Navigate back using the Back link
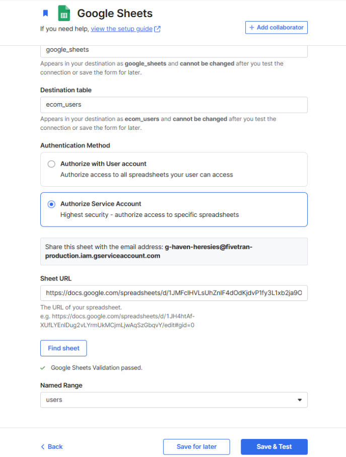This screenshot has height=457, width=346. coord(50,446)
